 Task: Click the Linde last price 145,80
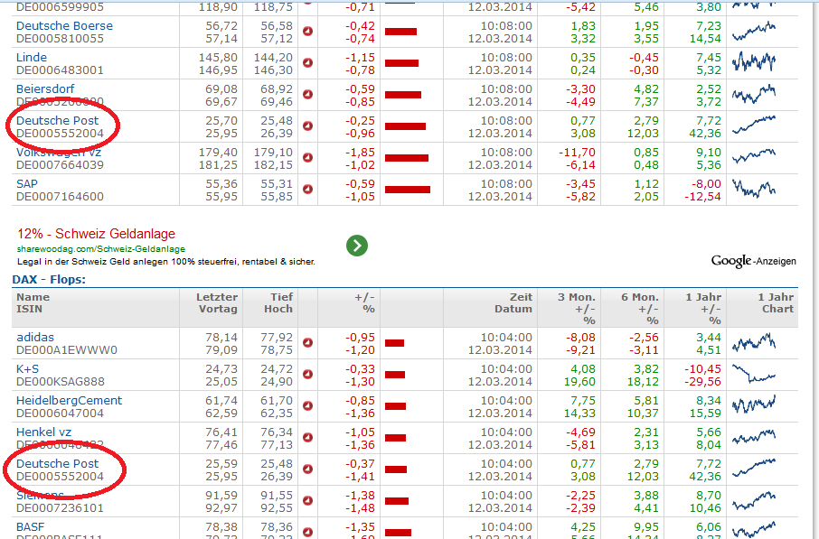point(218,58)
